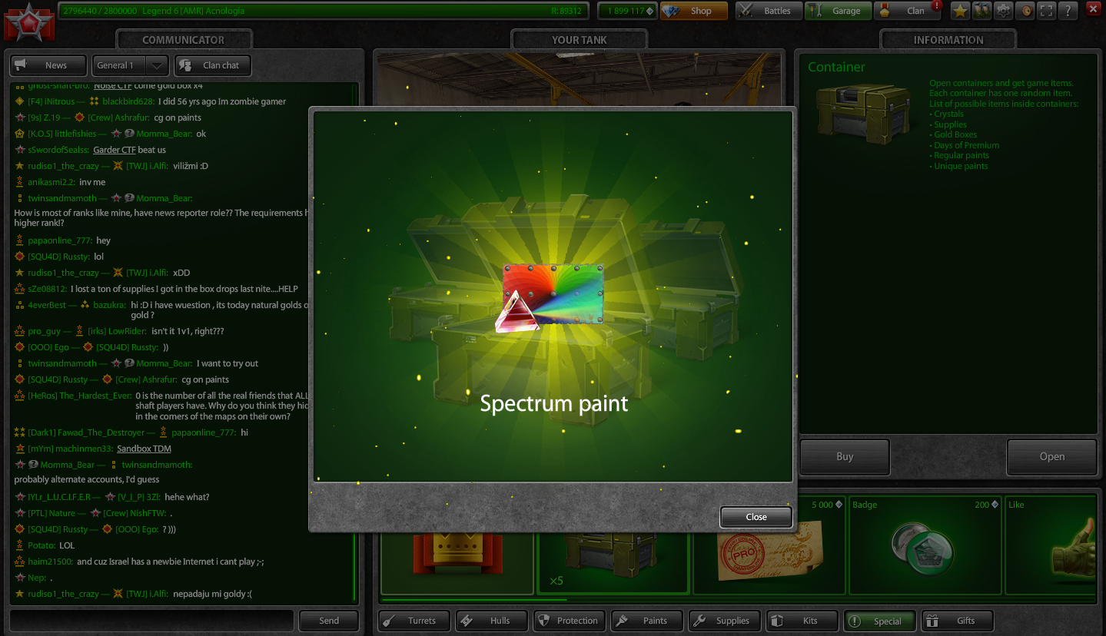The width and height of the screenshot is (1106, 636).
Task: Click username haim21500 in chat
Action: point(50,561)
